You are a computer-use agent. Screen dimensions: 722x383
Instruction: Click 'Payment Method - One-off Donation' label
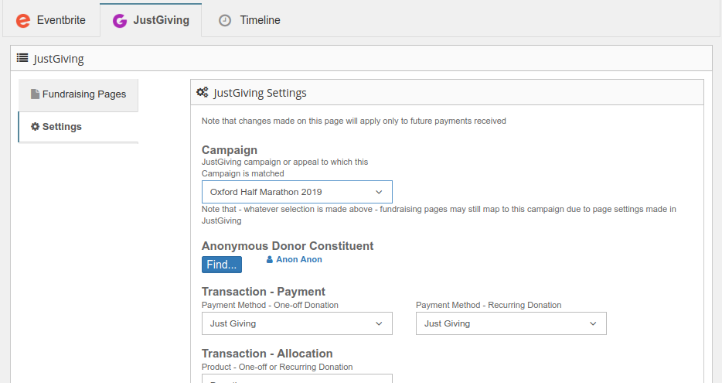(x=270, y=305)
